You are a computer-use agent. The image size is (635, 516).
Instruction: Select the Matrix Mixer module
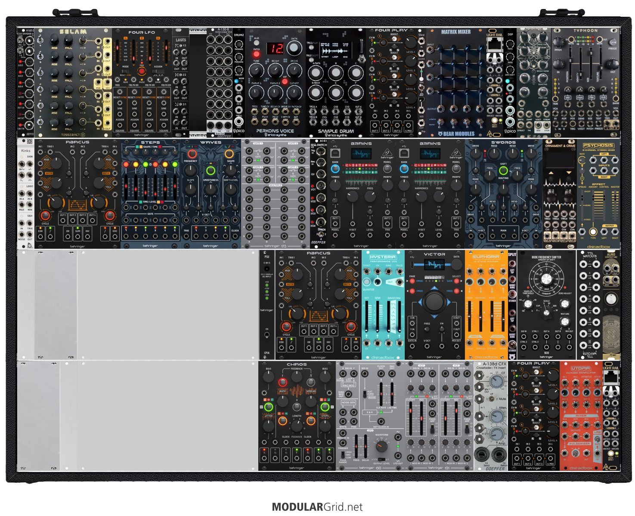[x=456, y=83]
